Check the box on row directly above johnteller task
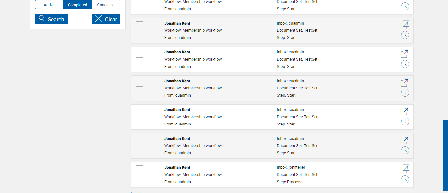 [139, 141]
